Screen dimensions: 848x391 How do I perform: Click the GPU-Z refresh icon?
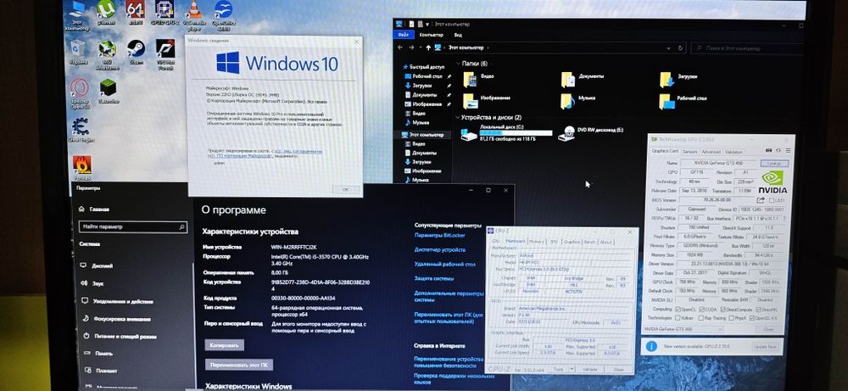click(x=778, y=151)
